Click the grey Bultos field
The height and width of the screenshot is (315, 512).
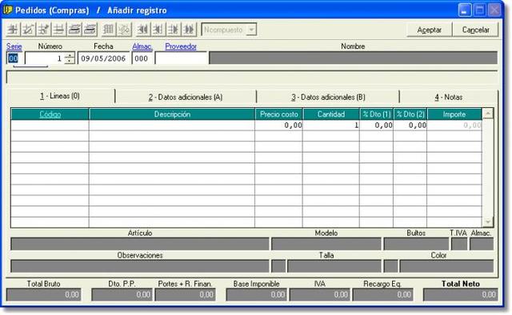pyautogui.click(x=416, y=244)
